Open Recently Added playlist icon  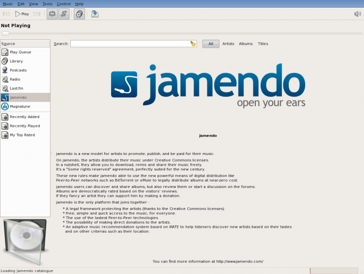5,117
